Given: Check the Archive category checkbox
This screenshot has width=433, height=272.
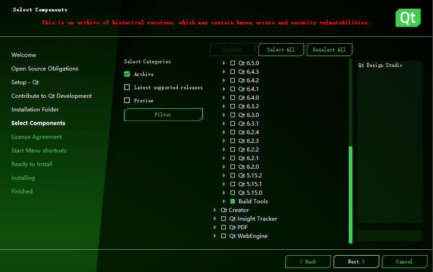Looking at the screenshot, I should 127,74.
